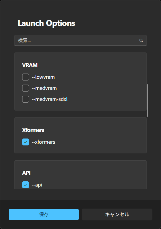Enable the --lowvram checkbox
161x229 pixels.
tap(26, 77)
